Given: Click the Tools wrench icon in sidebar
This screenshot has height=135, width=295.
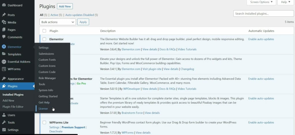Looking at the screenshot, I should click(4, 122).
